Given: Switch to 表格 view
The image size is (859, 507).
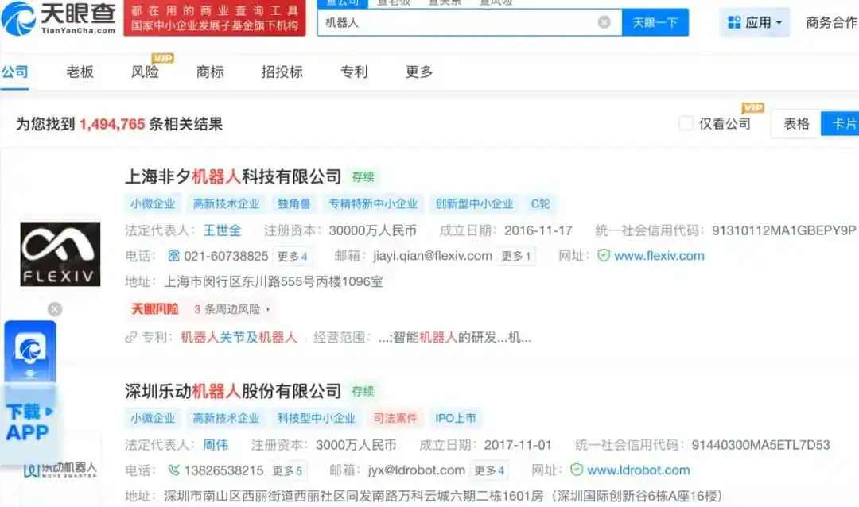Looking at the screenshot, I should pos(796,124).
